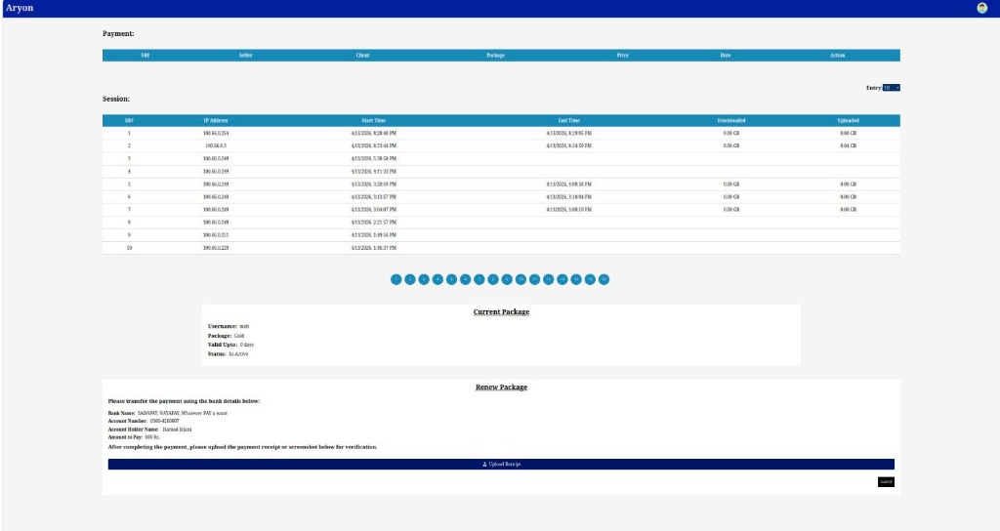Click the IP Address column header

[216, 120]
